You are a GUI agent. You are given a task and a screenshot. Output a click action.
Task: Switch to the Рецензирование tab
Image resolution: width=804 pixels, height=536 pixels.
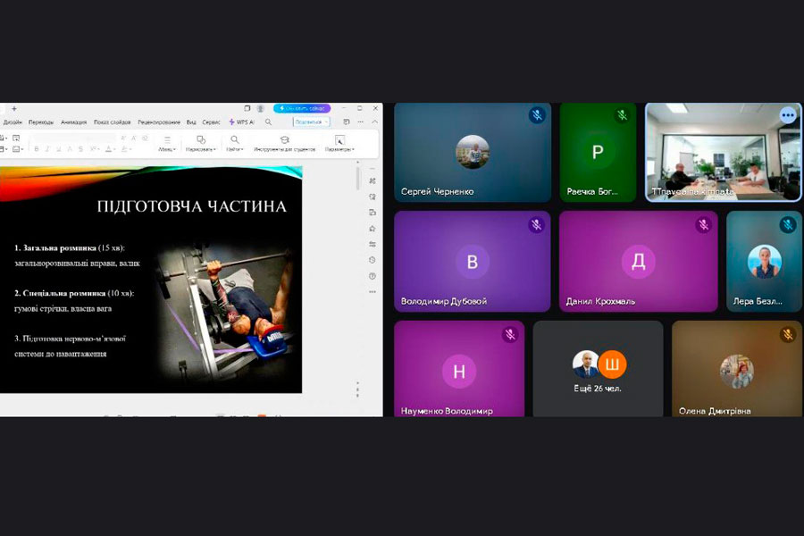pos(159,121)
